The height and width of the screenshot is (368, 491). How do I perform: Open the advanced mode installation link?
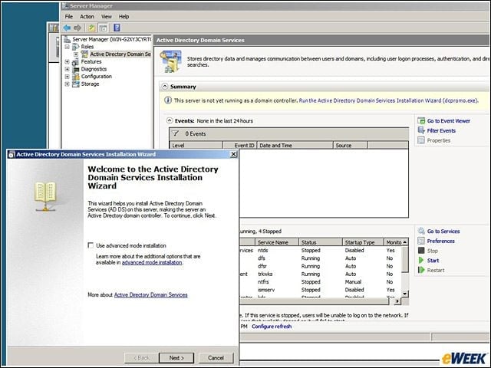[152, 262]
